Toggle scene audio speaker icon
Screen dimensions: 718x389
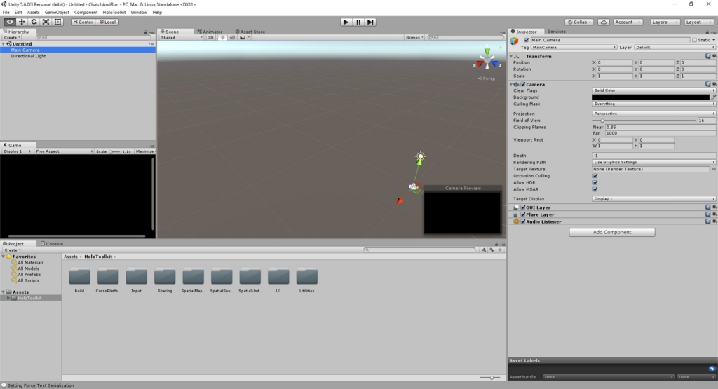[x=232, y=38]
